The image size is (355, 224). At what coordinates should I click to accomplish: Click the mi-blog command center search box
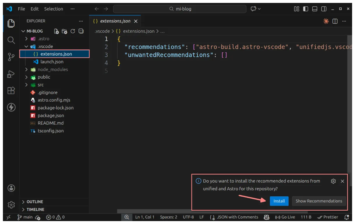tap(180, 9)
